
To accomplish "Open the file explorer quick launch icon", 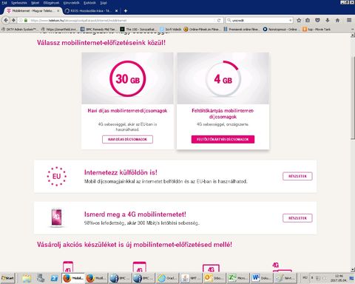I will pyautogui.click(x=27, y=278).
